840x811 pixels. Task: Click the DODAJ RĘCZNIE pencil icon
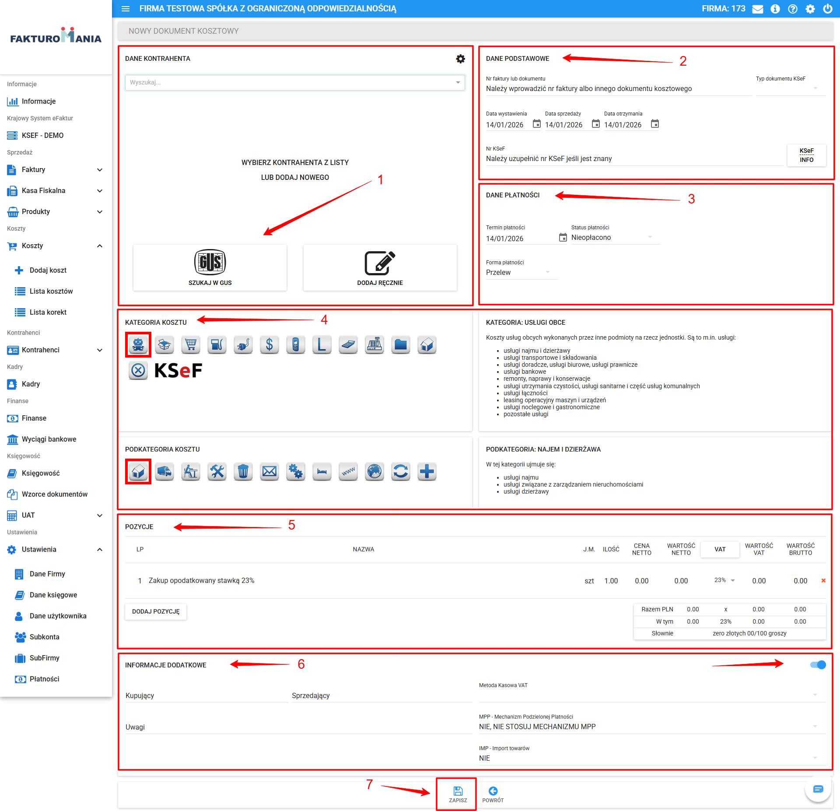pos(380,263)
